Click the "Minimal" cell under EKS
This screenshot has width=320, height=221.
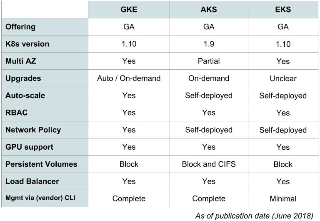click(283, 198)
